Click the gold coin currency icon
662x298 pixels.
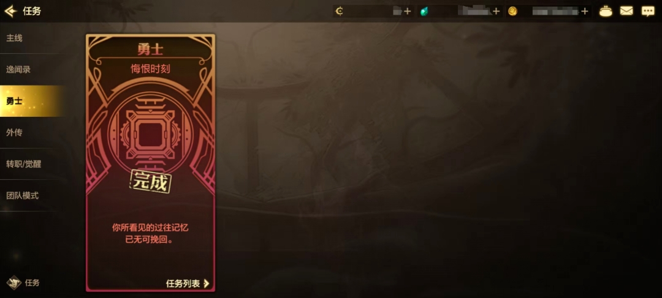[512, 12]
